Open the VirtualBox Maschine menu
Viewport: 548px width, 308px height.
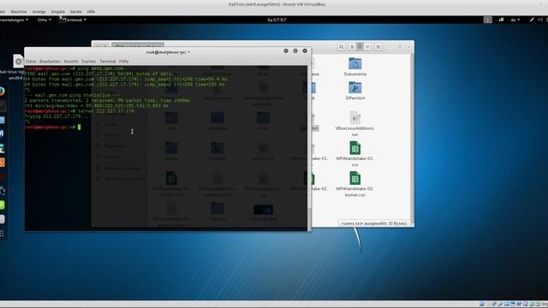[19, 11]
